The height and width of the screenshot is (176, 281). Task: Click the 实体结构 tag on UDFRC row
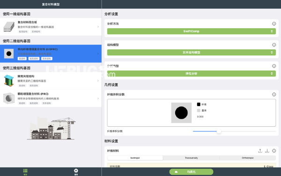coord(47,59)
